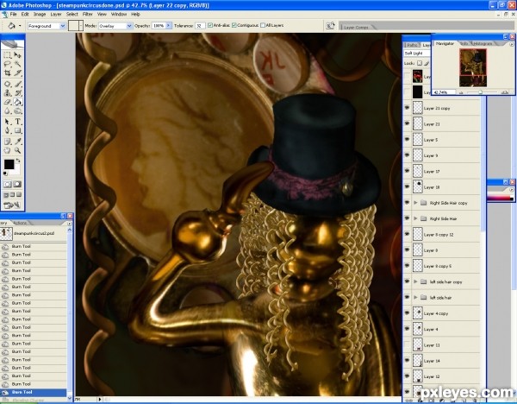
Task: Select the Path Selection tool
Action: tap(7, 122)
